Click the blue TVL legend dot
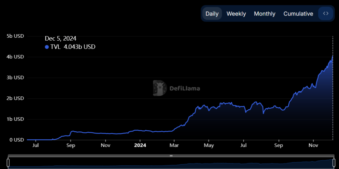Screen dimensions: 339x169 click(x=47, y=47)
